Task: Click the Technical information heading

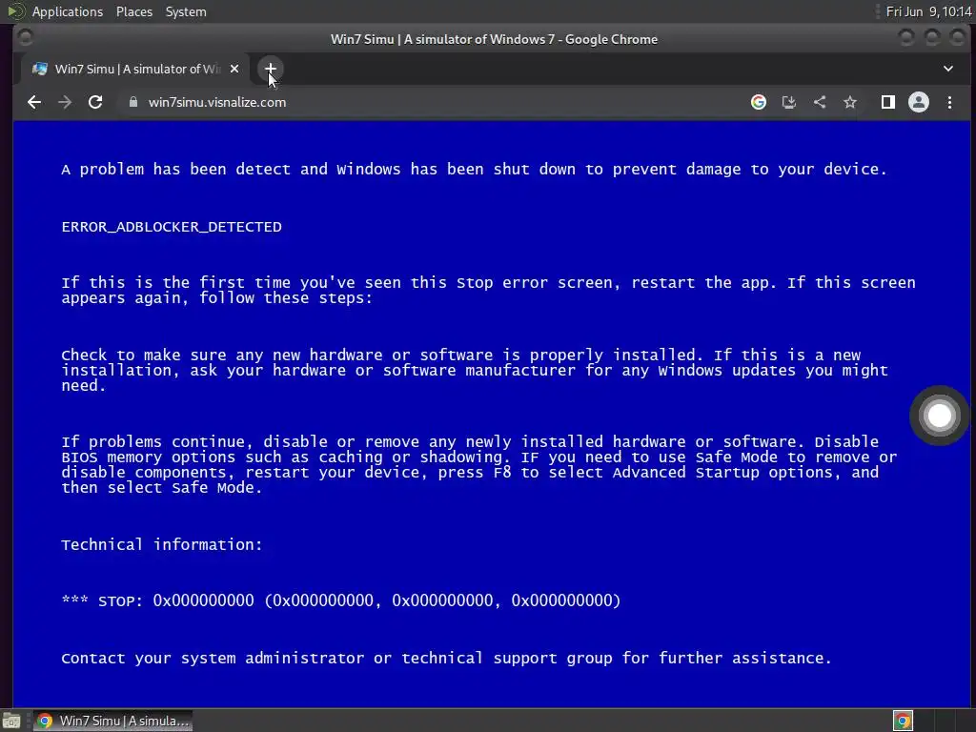Action: [162, 544]
